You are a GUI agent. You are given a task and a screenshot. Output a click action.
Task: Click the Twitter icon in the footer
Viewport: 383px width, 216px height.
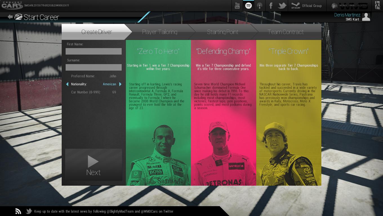29,211
